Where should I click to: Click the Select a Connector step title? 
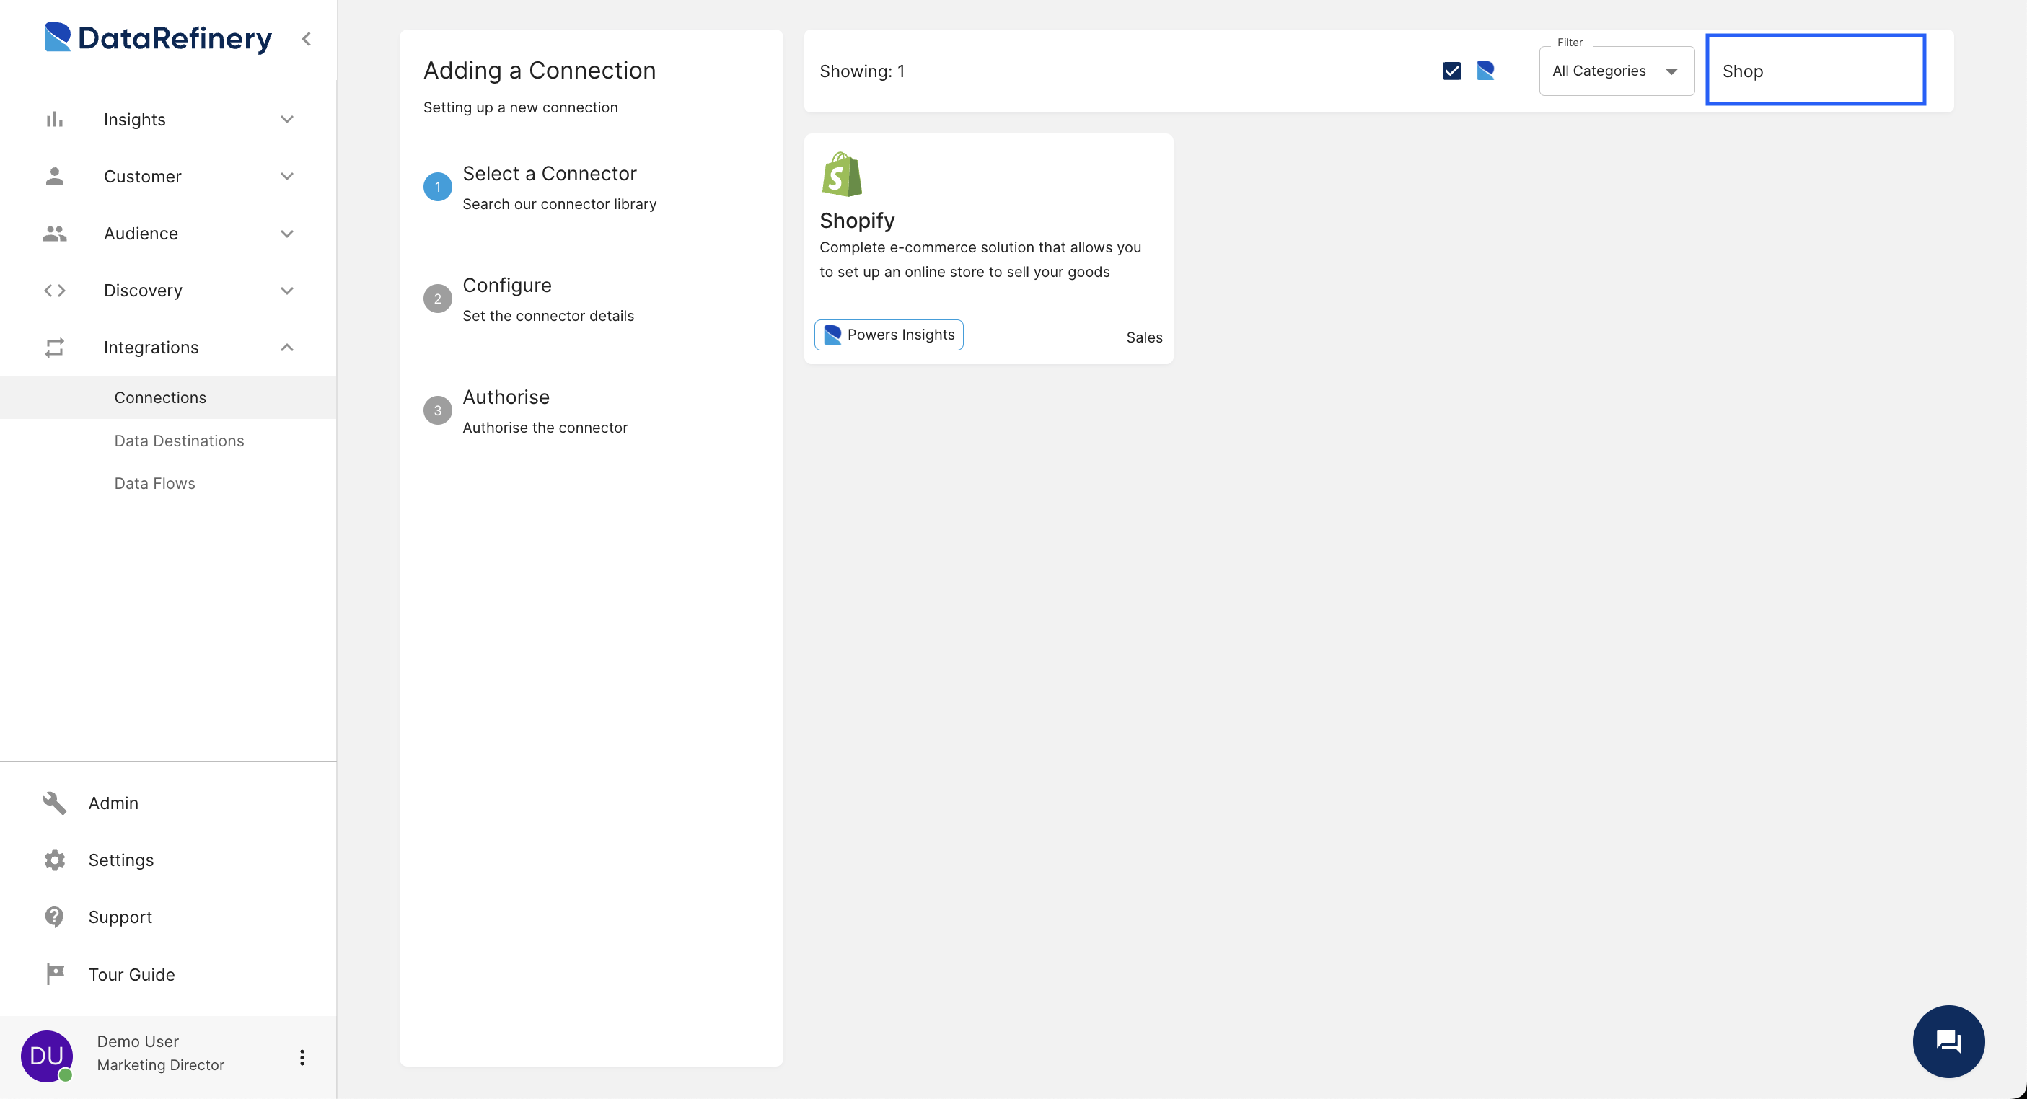tap(549, 173)
